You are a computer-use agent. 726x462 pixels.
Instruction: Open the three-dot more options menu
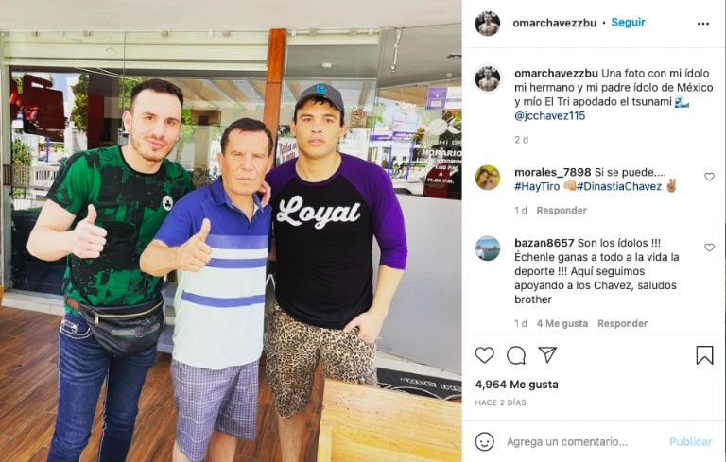[x=703, y=23]
